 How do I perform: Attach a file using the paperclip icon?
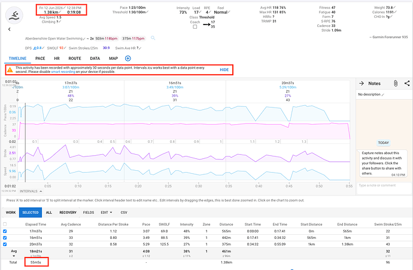396,84
